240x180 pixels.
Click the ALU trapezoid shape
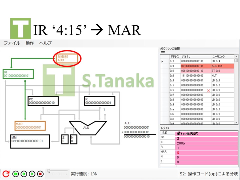[88, 128]
